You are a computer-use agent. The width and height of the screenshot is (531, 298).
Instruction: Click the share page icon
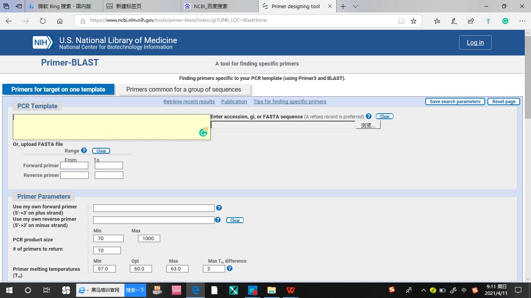[x=471, y=21]
